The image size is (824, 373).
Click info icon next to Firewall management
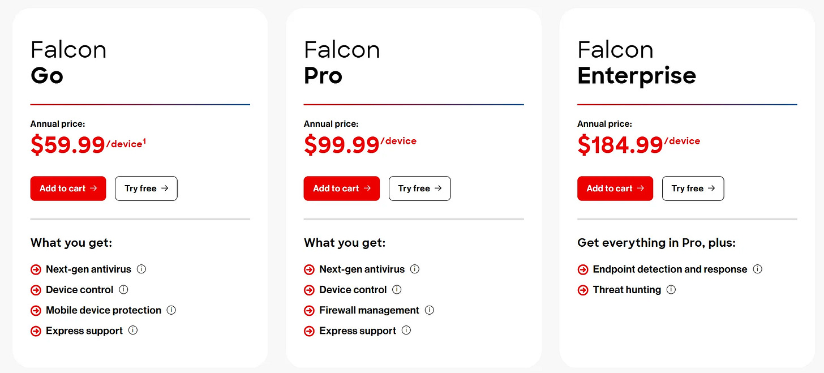[430, 310]
